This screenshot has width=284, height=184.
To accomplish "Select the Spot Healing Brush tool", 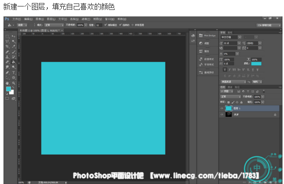I will coord(7,52).
